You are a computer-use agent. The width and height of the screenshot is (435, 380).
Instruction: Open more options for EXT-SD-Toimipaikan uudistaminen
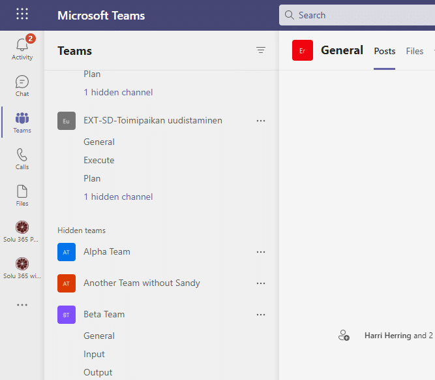(261, 121)
